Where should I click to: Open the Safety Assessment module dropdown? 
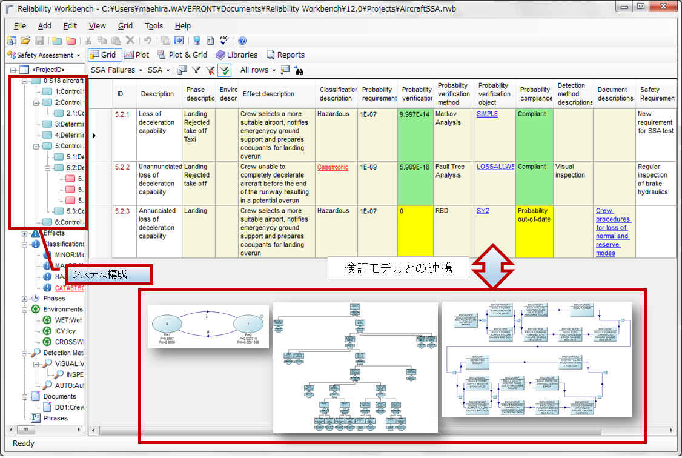[x=44, y=55]
